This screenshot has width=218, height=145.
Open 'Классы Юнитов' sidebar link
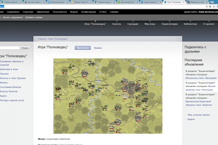[x=8, y=92]
